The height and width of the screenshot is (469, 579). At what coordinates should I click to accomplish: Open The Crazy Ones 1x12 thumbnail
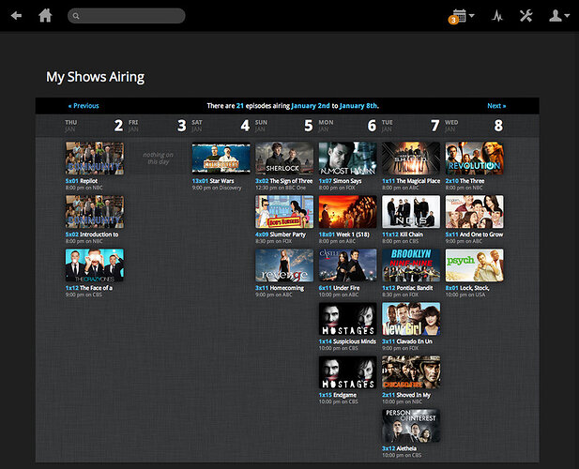click(x=95, y=265)
